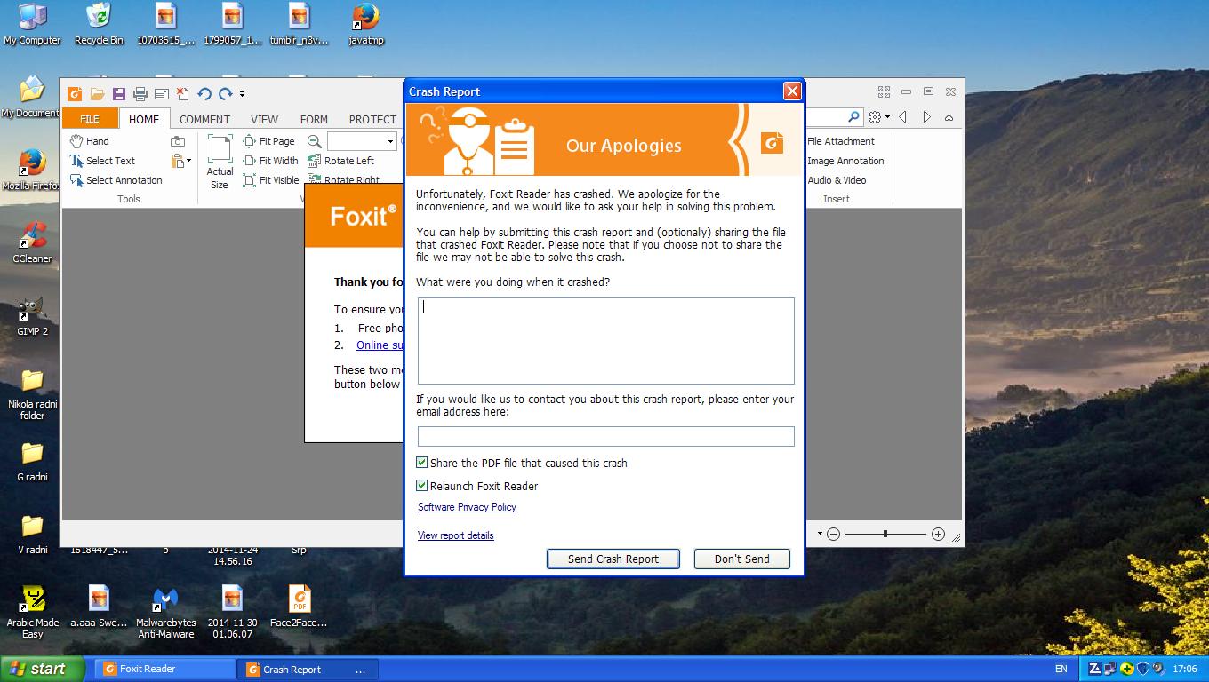Click the Print icon in Foxit toolbar
The height and width of the screenshot is (682, 1209).
140,93
